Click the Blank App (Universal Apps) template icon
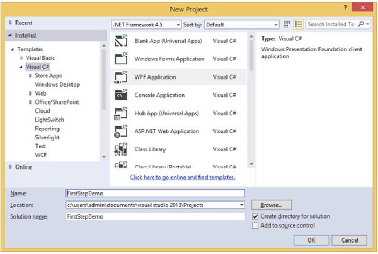The width and height of the screenshot is (378, 254). point(122,41)
